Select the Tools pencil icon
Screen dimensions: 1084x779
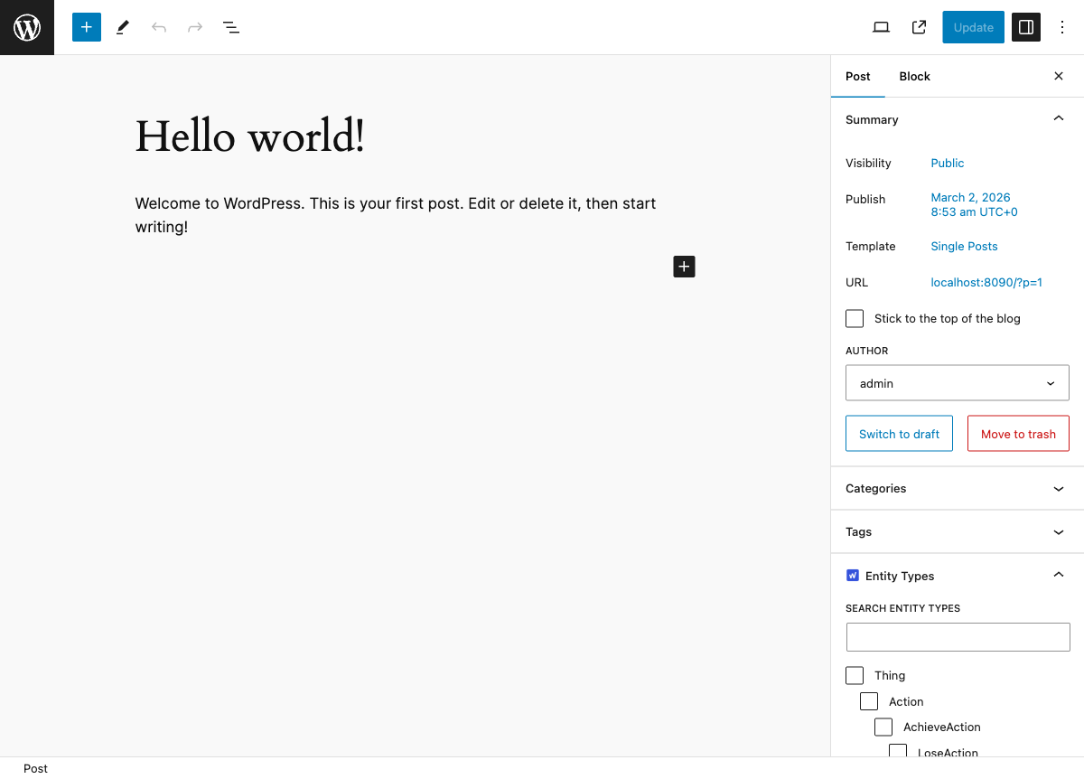[x=122, y=27]
